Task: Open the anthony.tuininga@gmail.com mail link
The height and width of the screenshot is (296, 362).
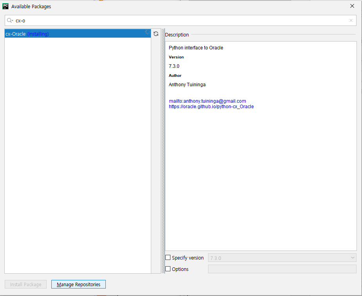Action: click(207, 101)
